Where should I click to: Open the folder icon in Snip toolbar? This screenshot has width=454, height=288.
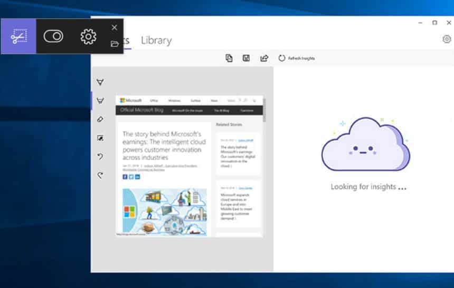[x=115, y=44]
